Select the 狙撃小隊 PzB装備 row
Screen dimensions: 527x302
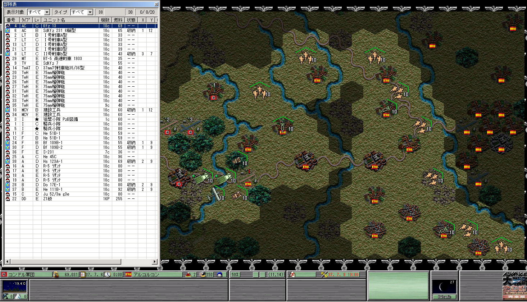(81, 119)
